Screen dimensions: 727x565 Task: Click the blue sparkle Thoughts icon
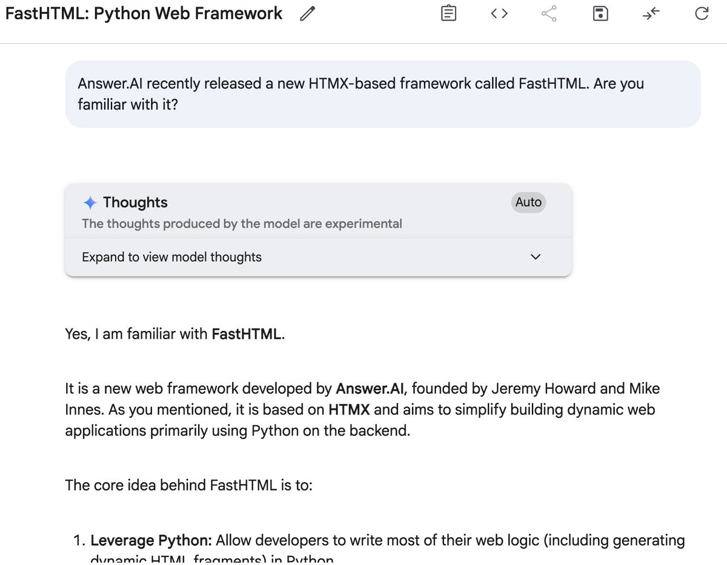pos(90,203)
